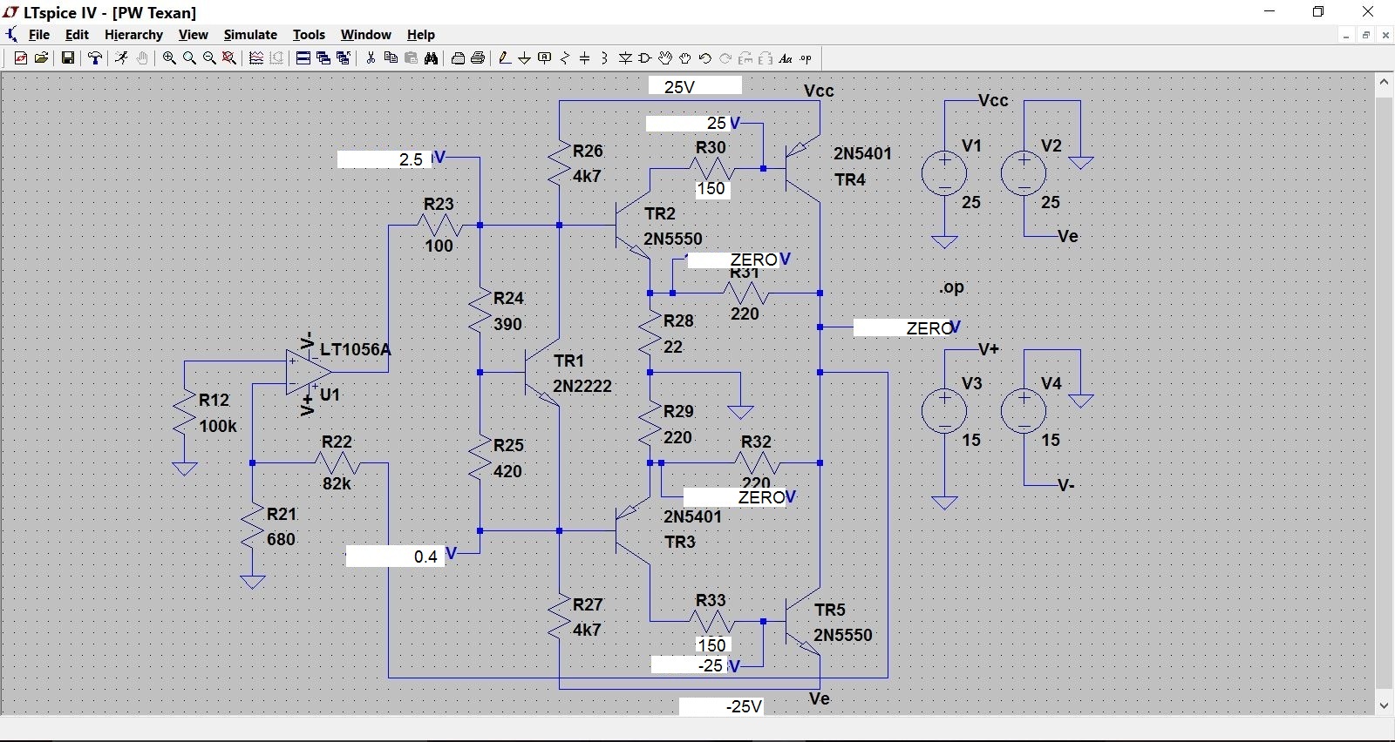The image size is (1395, 742).
Task: Place a Ground symbol
Action: 524,58
